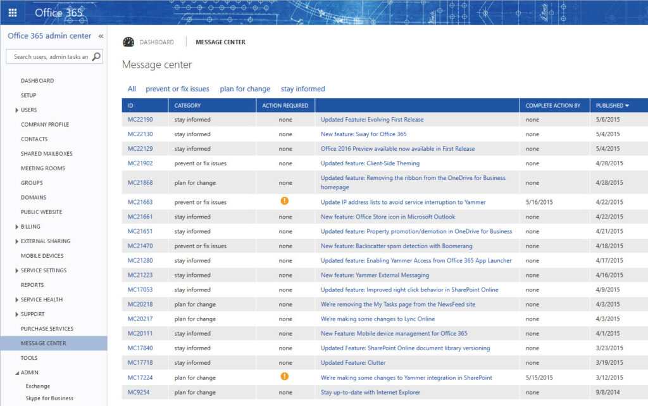Open 'Updated Feature: SharePoint Online document library versioning'
Screen dimensions: 648x406
(x=405, y=348)
